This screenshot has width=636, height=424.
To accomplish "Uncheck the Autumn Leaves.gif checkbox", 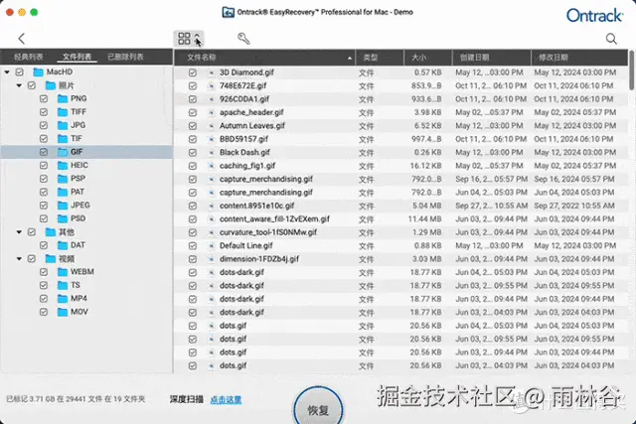I will [193, 126].
